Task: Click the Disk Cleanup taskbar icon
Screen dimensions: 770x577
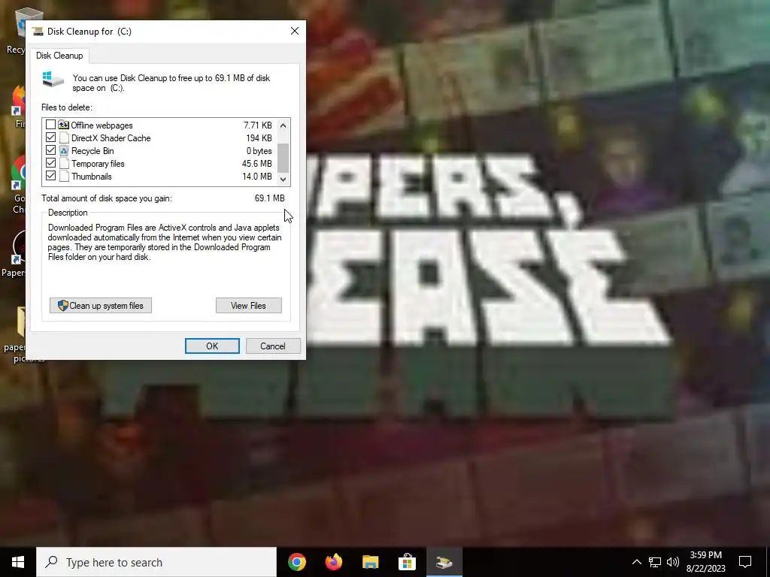Action: (444, 562)
